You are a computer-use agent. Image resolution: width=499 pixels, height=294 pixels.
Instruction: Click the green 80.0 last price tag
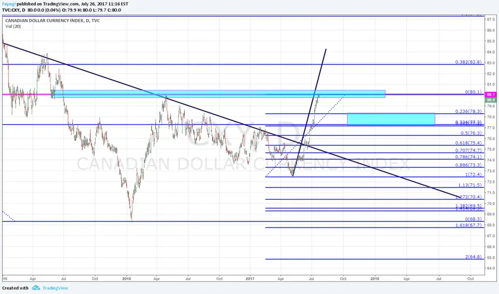coord(490,100)
